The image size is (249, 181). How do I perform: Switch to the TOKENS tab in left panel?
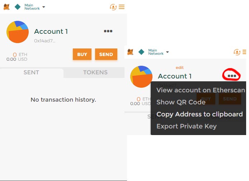95,73
